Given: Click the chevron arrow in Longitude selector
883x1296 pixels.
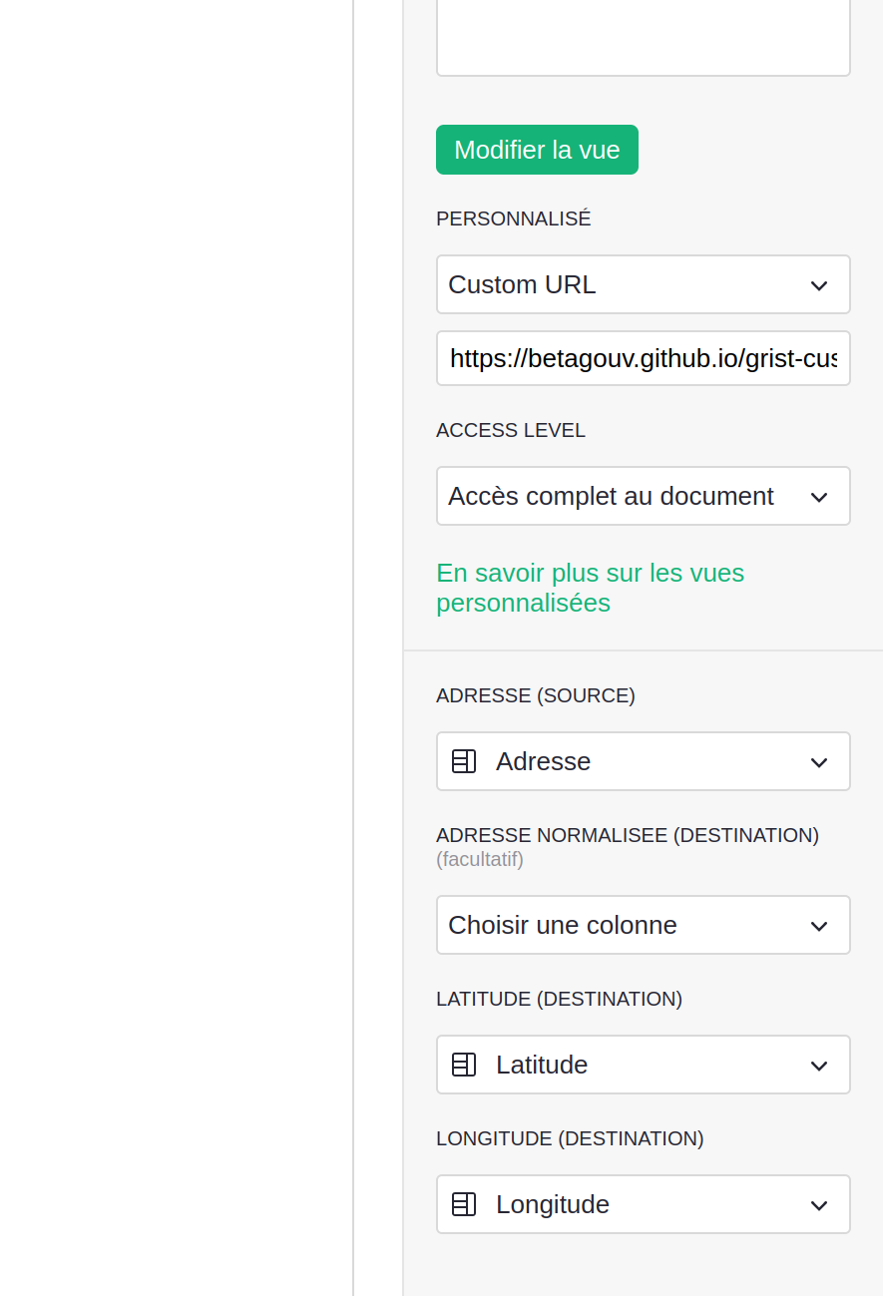Looking at the screenshot, I should coord(819,1205).
